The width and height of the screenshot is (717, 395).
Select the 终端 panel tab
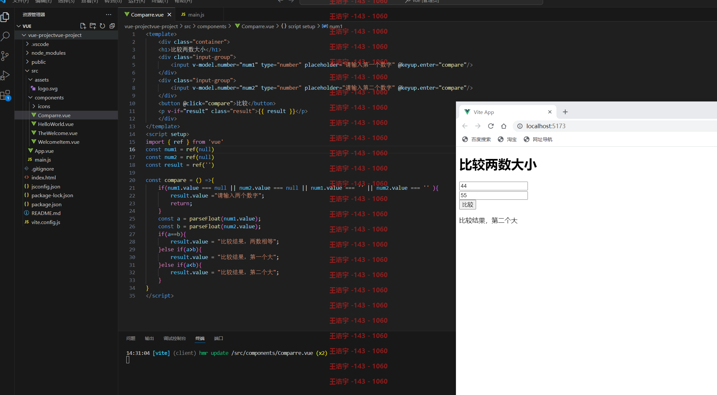click(200, 338)
